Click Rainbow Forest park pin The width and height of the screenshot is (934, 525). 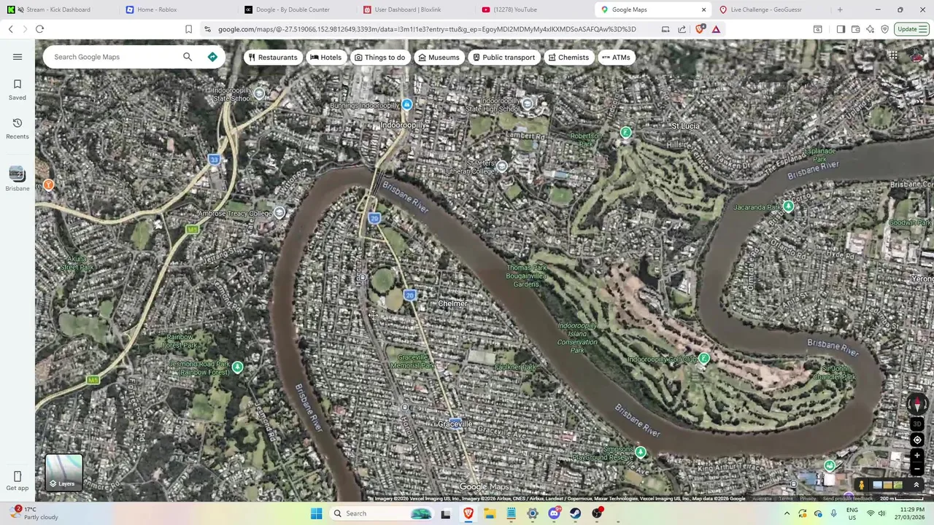(x=237, y=367)
